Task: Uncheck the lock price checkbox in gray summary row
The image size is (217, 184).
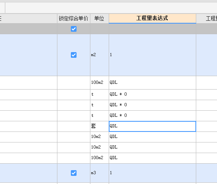Action: pos(74,29)
